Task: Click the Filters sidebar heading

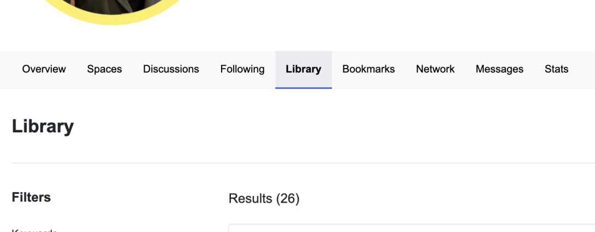Action: click(x=31, y=197)
